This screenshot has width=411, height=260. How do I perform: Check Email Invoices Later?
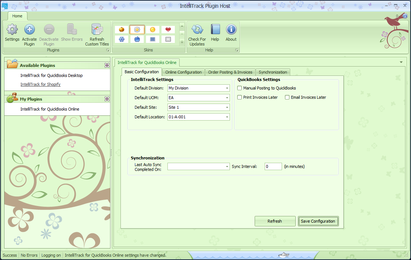pyautogui.click(x=287, y=97)
